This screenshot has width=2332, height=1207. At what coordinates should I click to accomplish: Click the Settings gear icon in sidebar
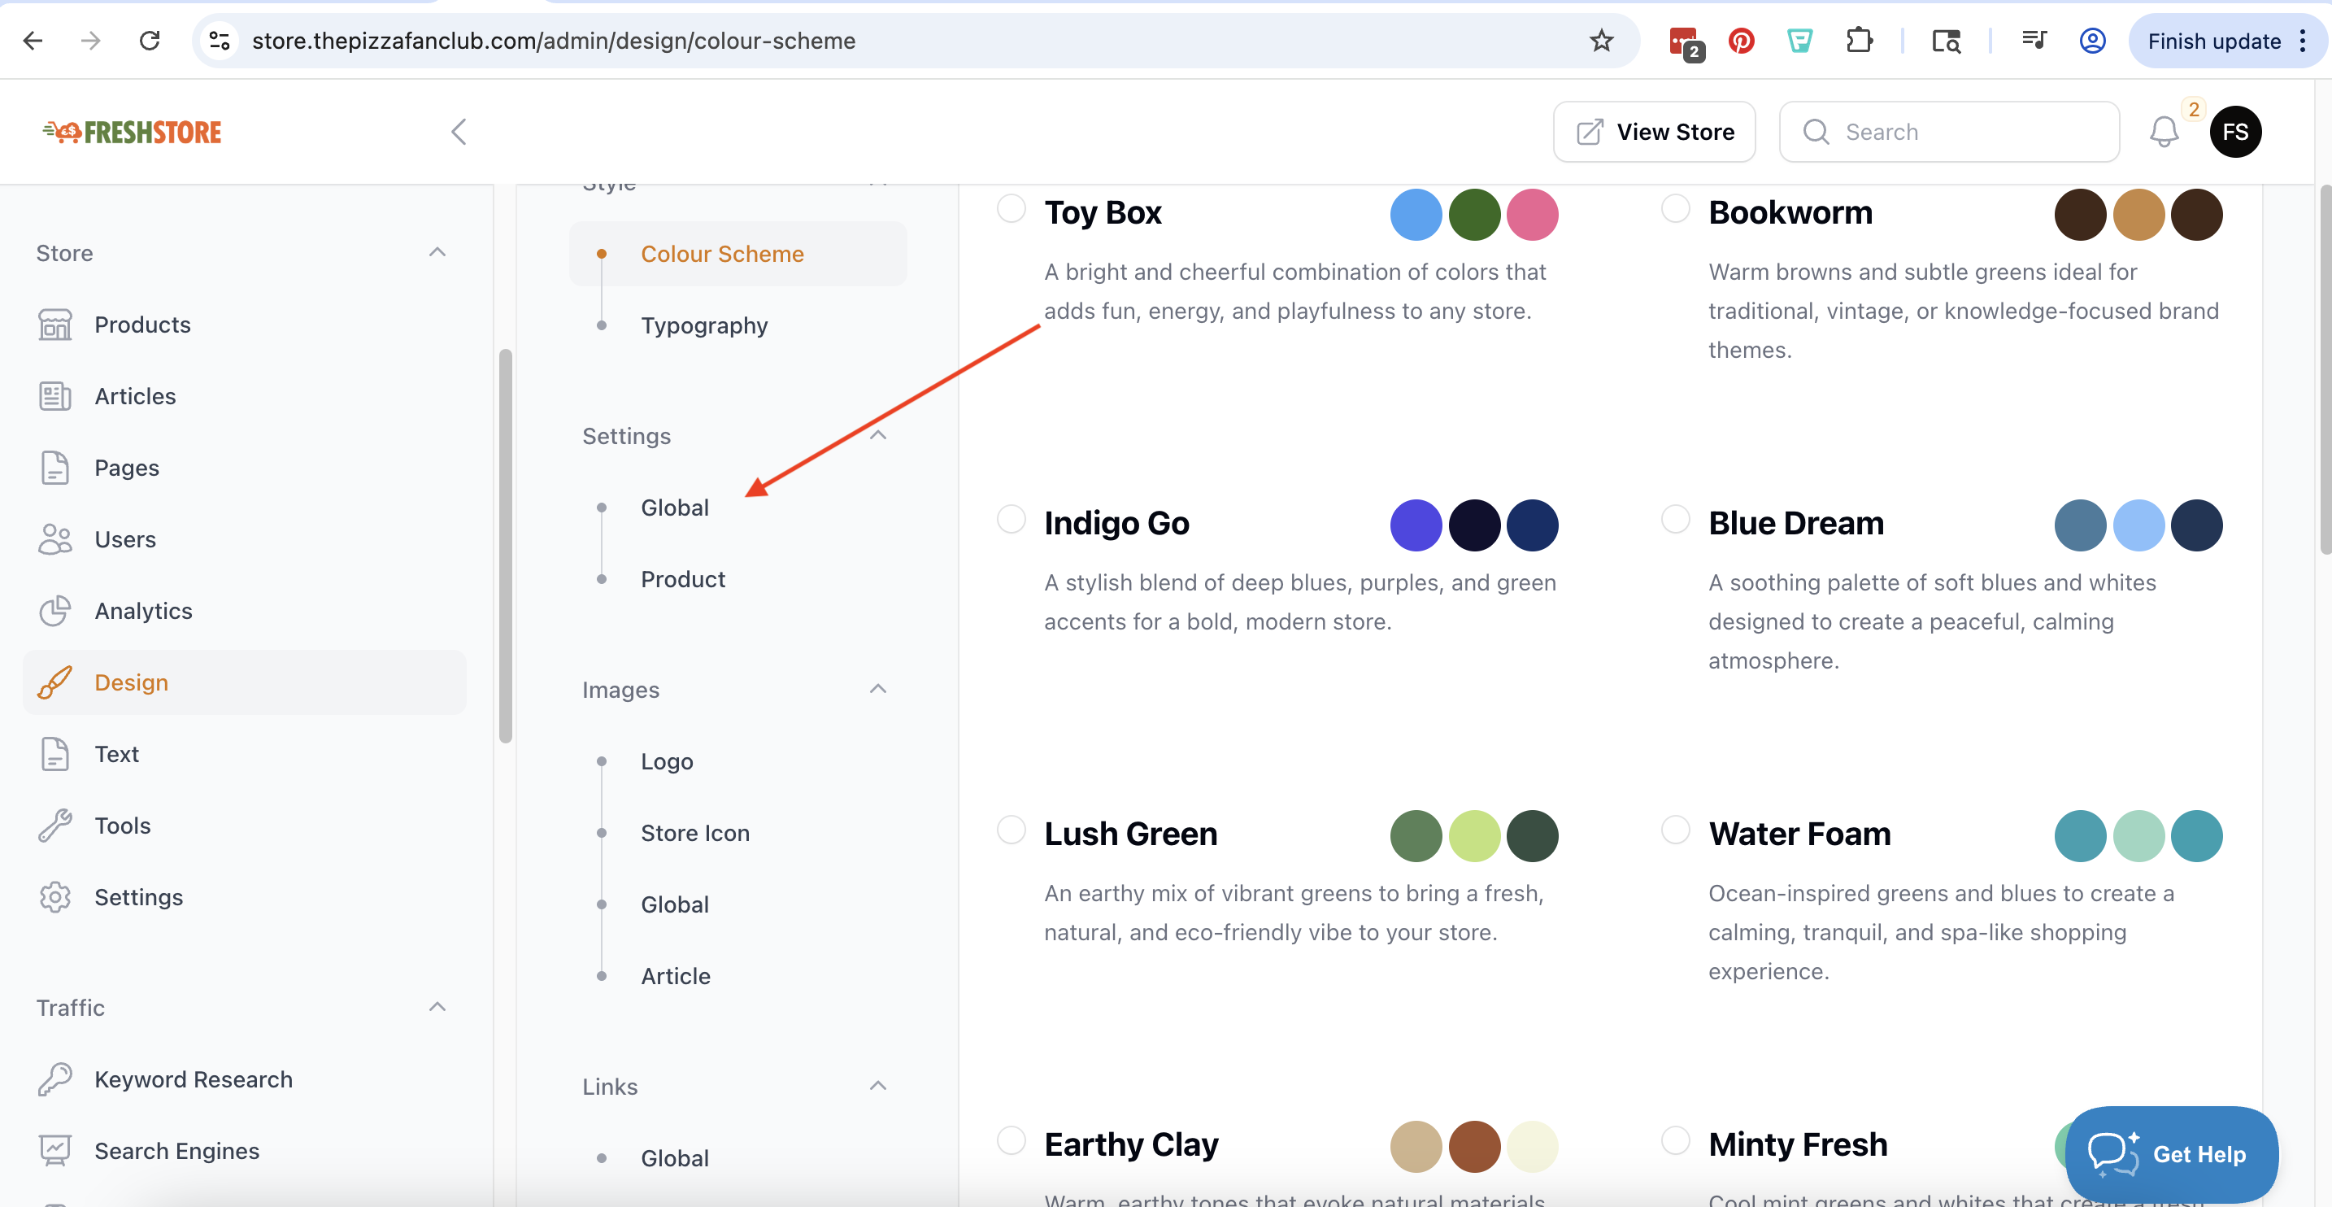54,897
